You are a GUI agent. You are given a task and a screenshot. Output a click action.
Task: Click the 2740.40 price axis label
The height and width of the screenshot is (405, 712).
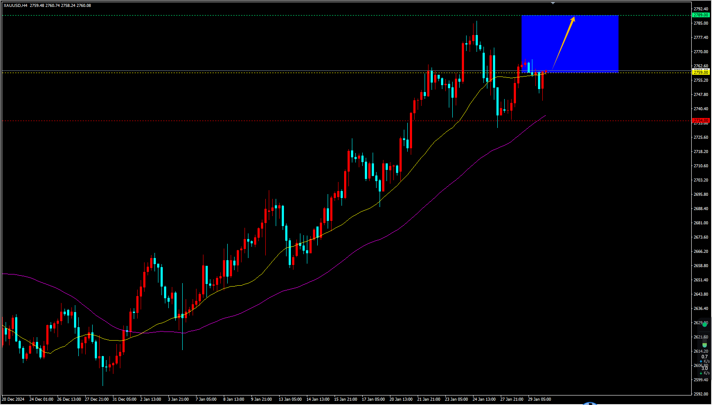[701, 108]
